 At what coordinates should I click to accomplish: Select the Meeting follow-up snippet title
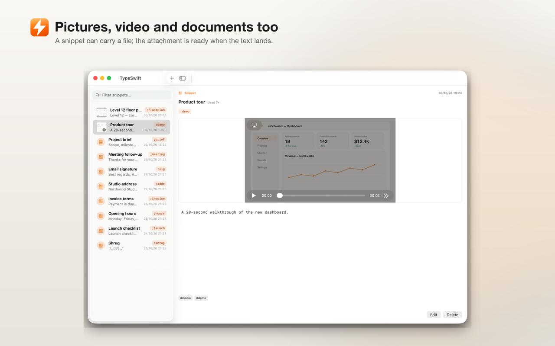tap(125, 154)
